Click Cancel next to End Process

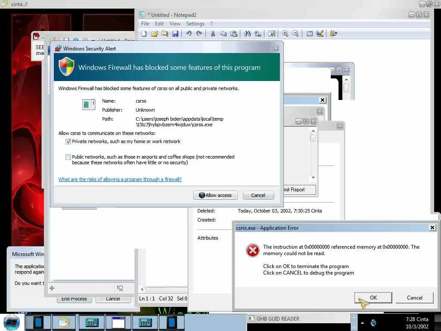tap(113, 299)
